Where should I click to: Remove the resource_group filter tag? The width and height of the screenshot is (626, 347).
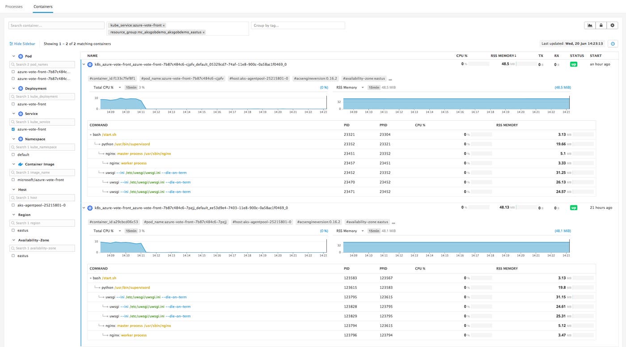203,32
